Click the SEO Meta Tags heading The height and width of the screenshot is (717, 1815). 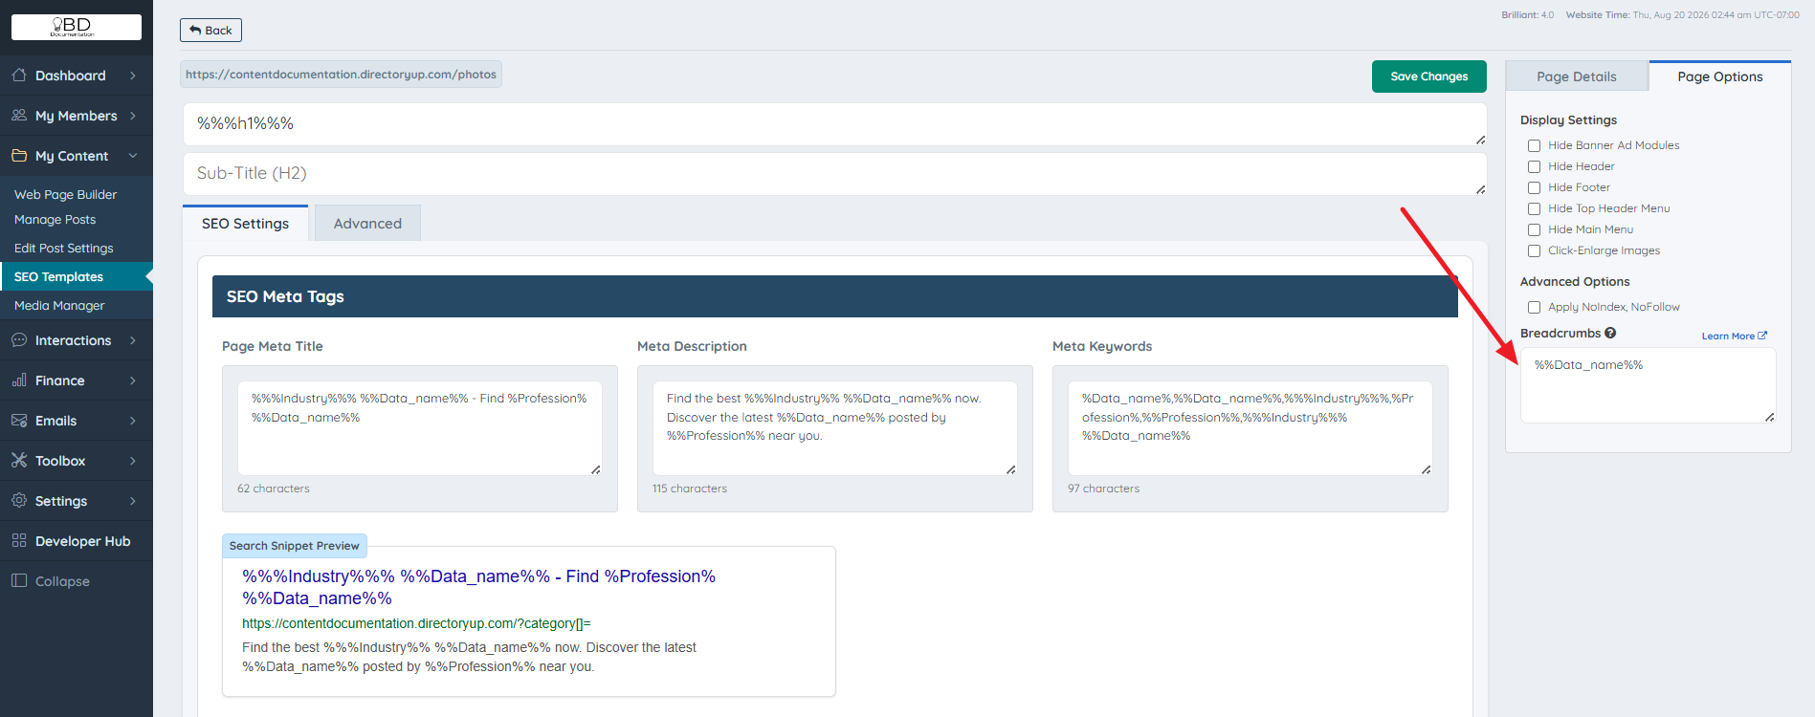pos(285,296)
